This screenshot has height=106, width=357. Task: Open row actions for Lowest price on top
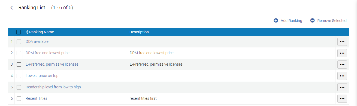point(342,76)
